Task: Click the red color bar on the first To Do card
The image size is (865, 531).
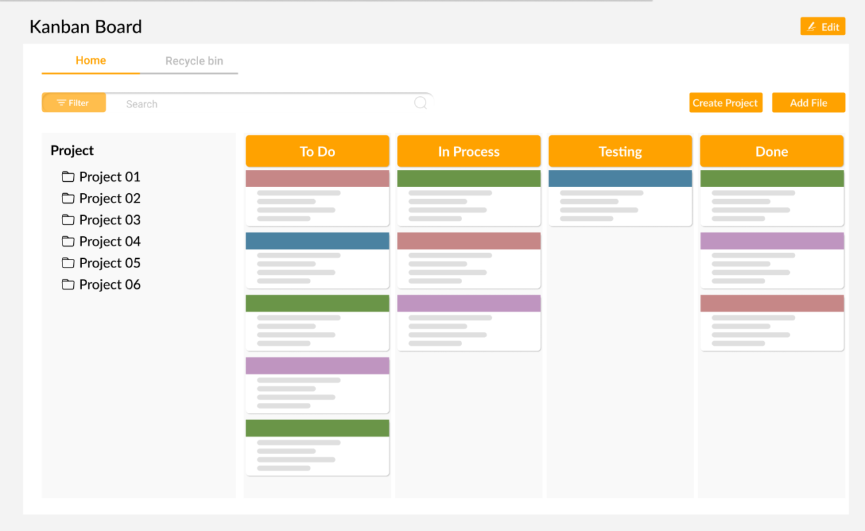Action: coord(317,177)
